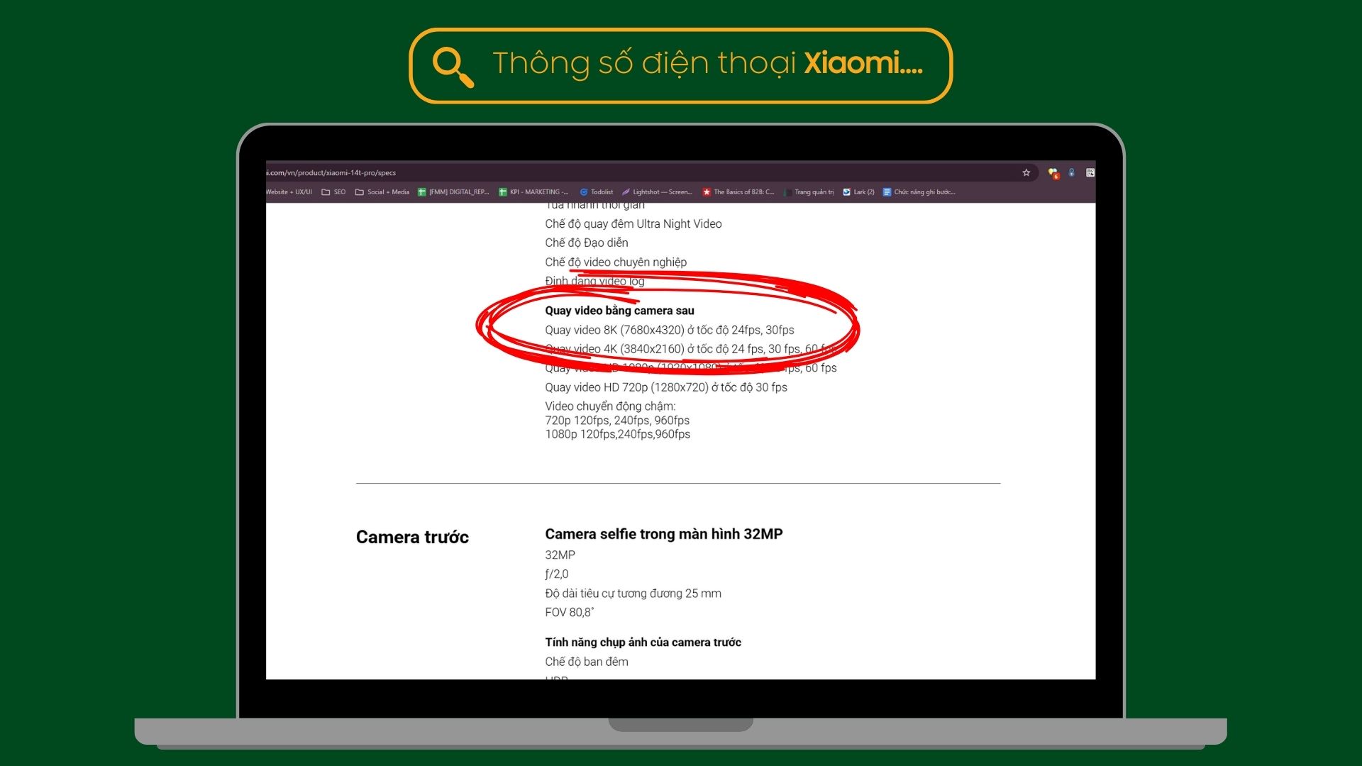
Task: Click the '32MP' spec value
Action: click(x=560, y=555)
